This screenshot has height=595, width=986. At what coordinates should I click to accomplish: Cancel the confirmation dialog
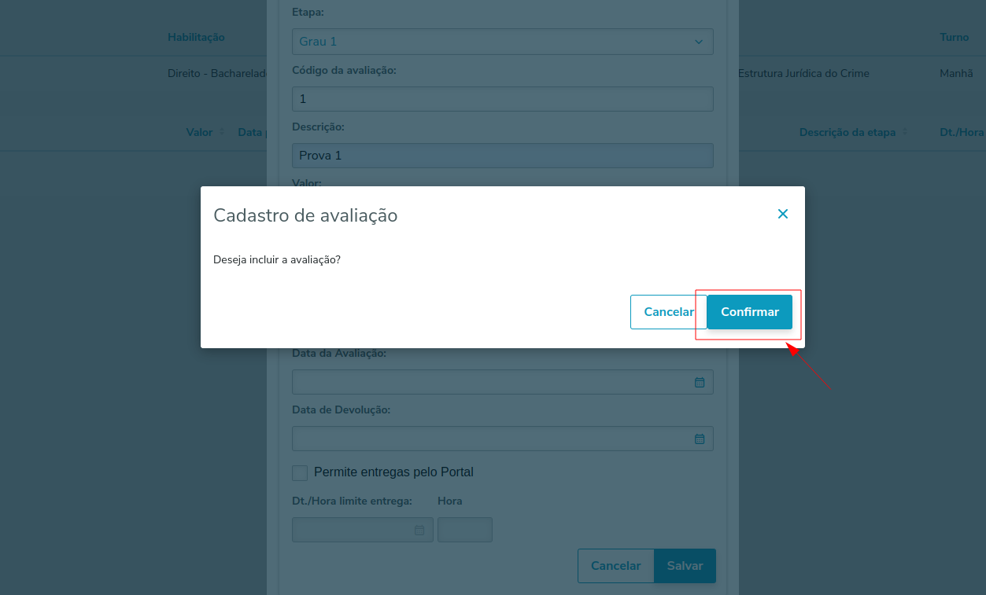[x=669, y=312]
